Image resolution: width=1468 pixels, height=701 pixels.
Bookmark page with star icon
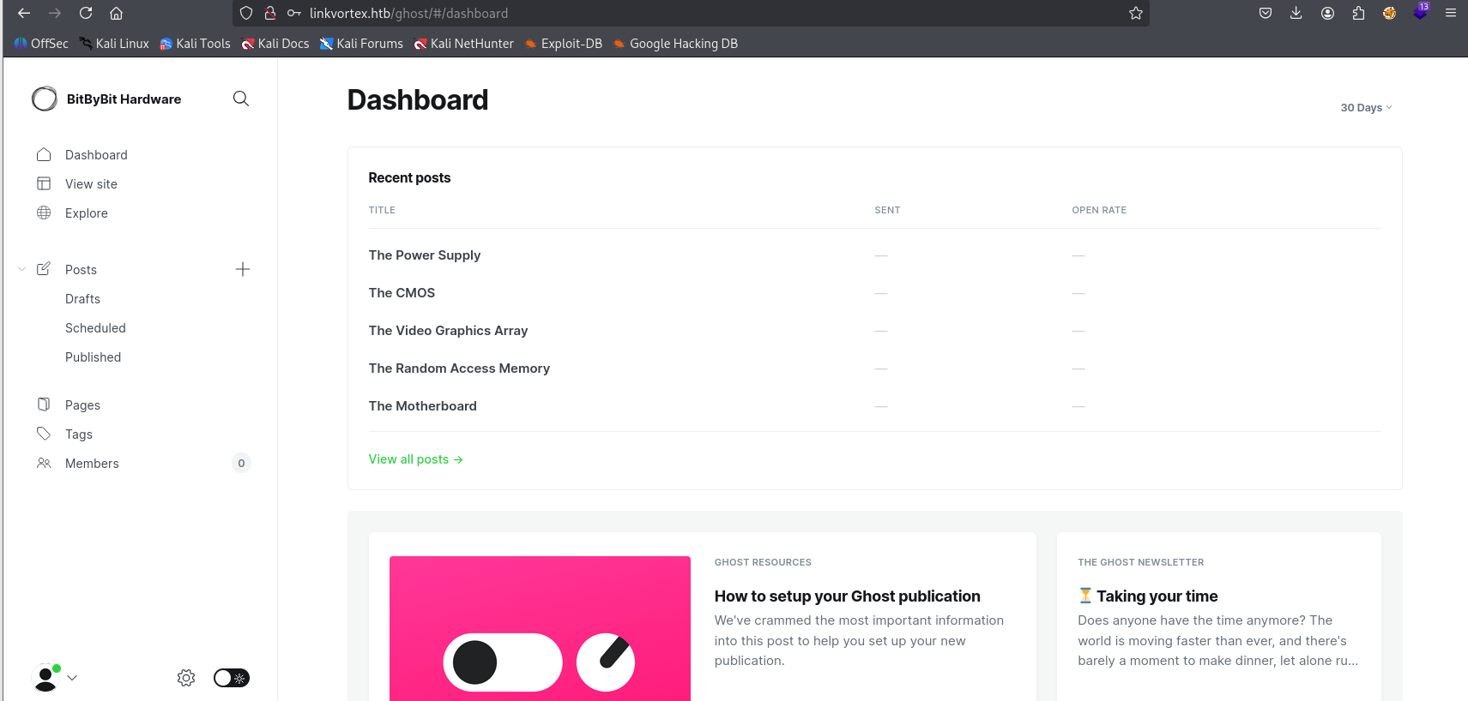[x=1136, y=13]
